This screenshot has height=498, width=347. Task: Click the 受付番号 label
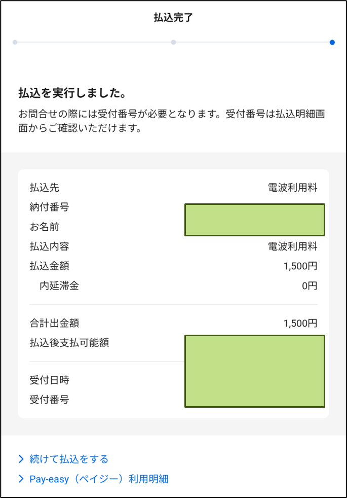[x=50, y=400]
